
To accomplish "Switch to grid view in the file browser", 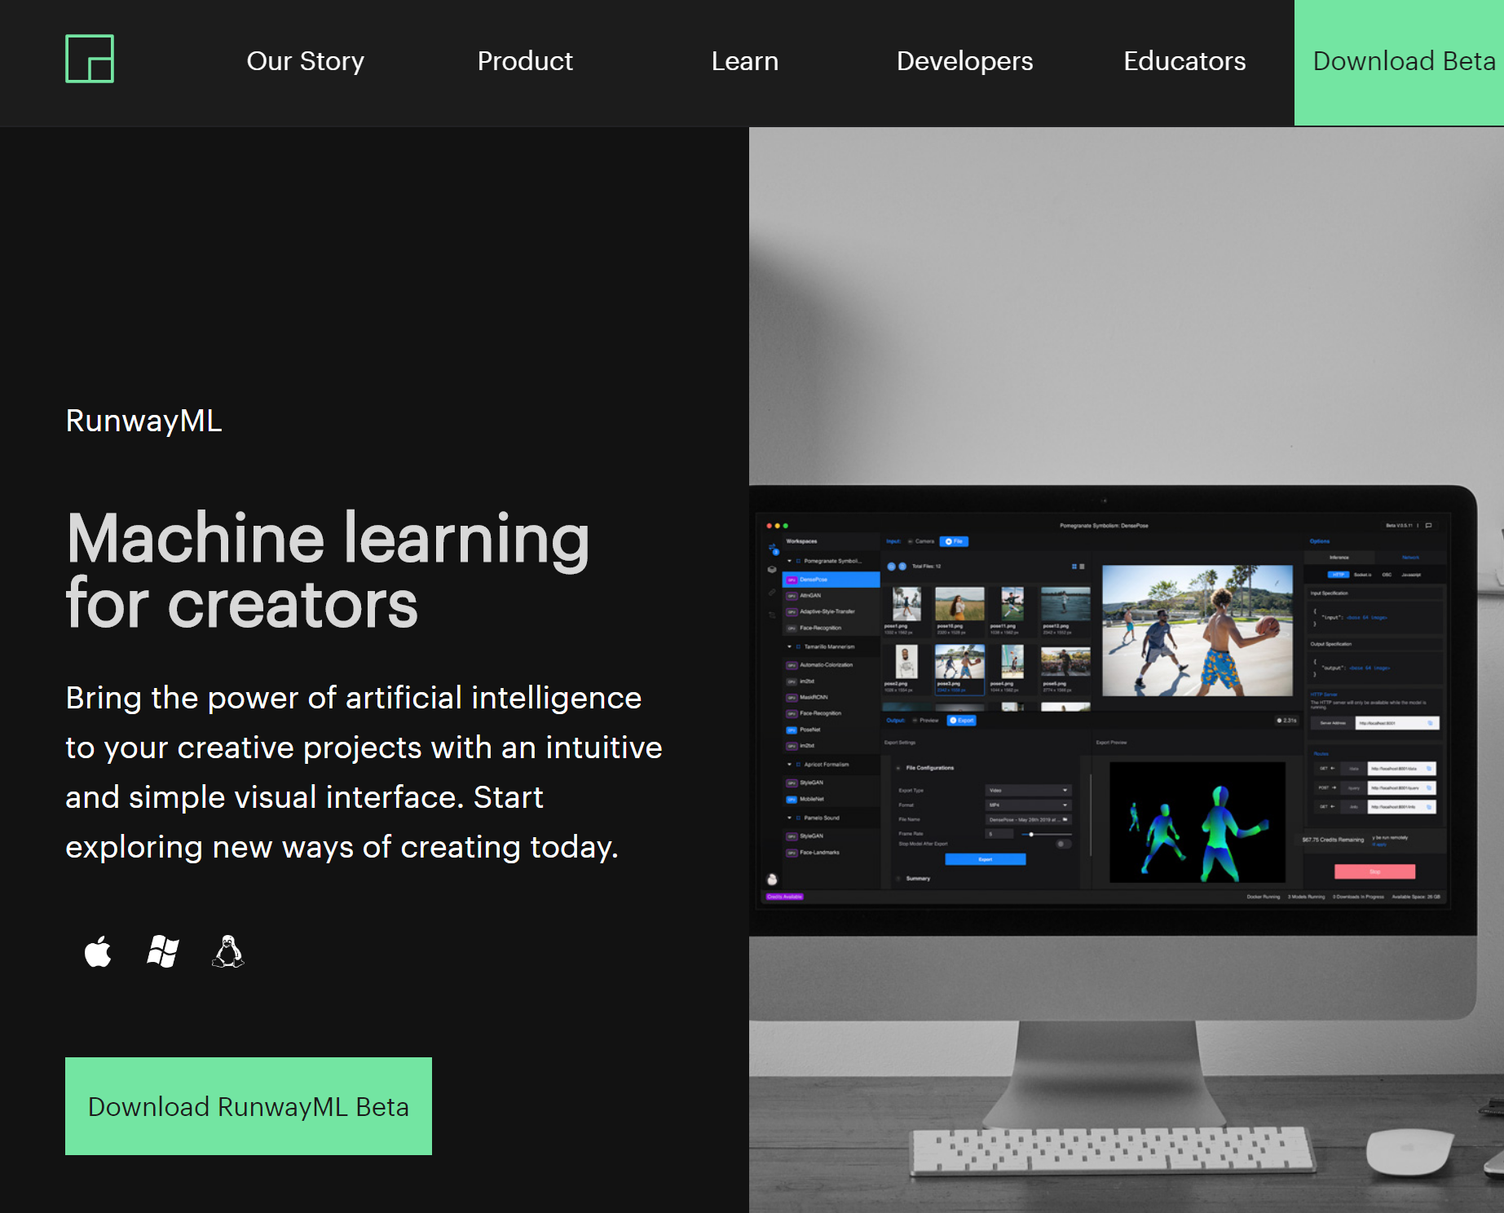I will click(x=1074, y=566).
